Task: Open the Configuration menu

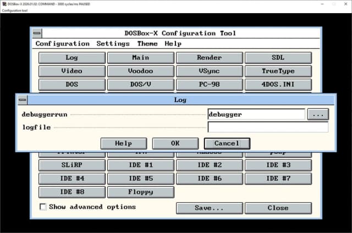Action: pyautogui.click(x=62, y=43)
